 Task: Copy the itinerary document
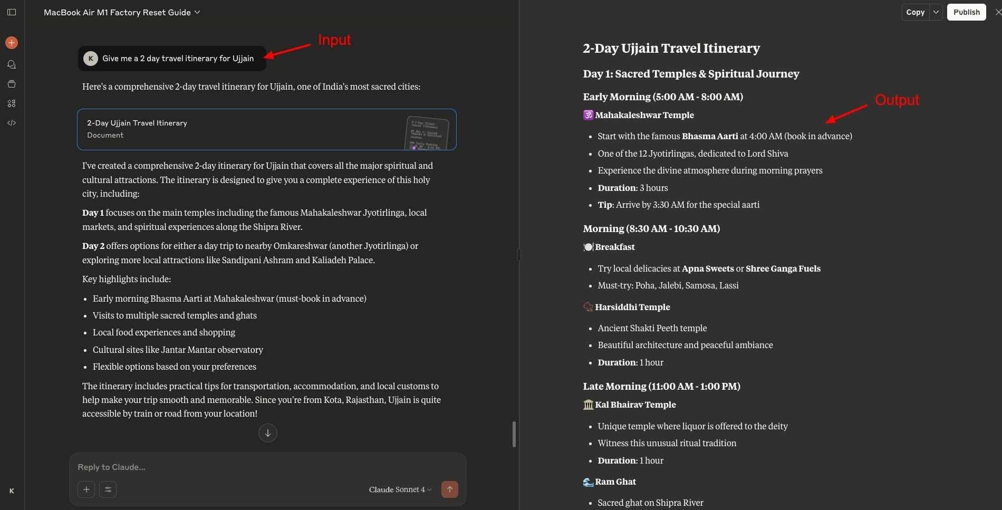click(915, 12)
